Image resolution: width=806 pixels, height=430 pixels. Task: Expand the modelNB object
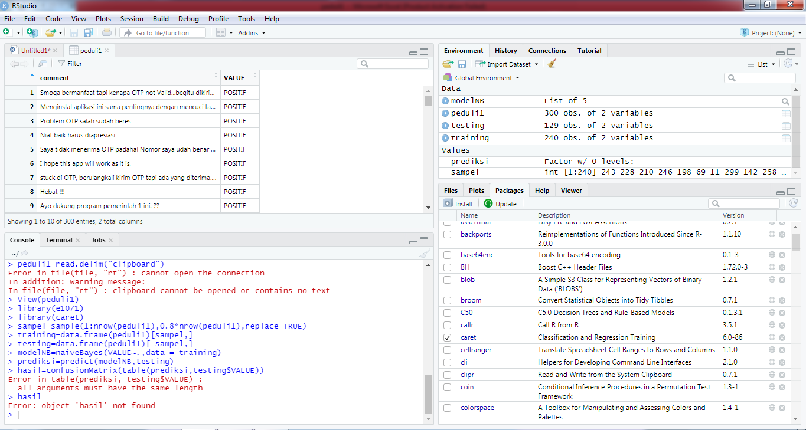click(445, 101)
